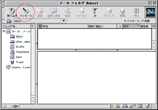Image resolution: width=158 pixels, height=110 pixels.
Task: Open Mail inbox from the component bar
Action: coord(125,106)
